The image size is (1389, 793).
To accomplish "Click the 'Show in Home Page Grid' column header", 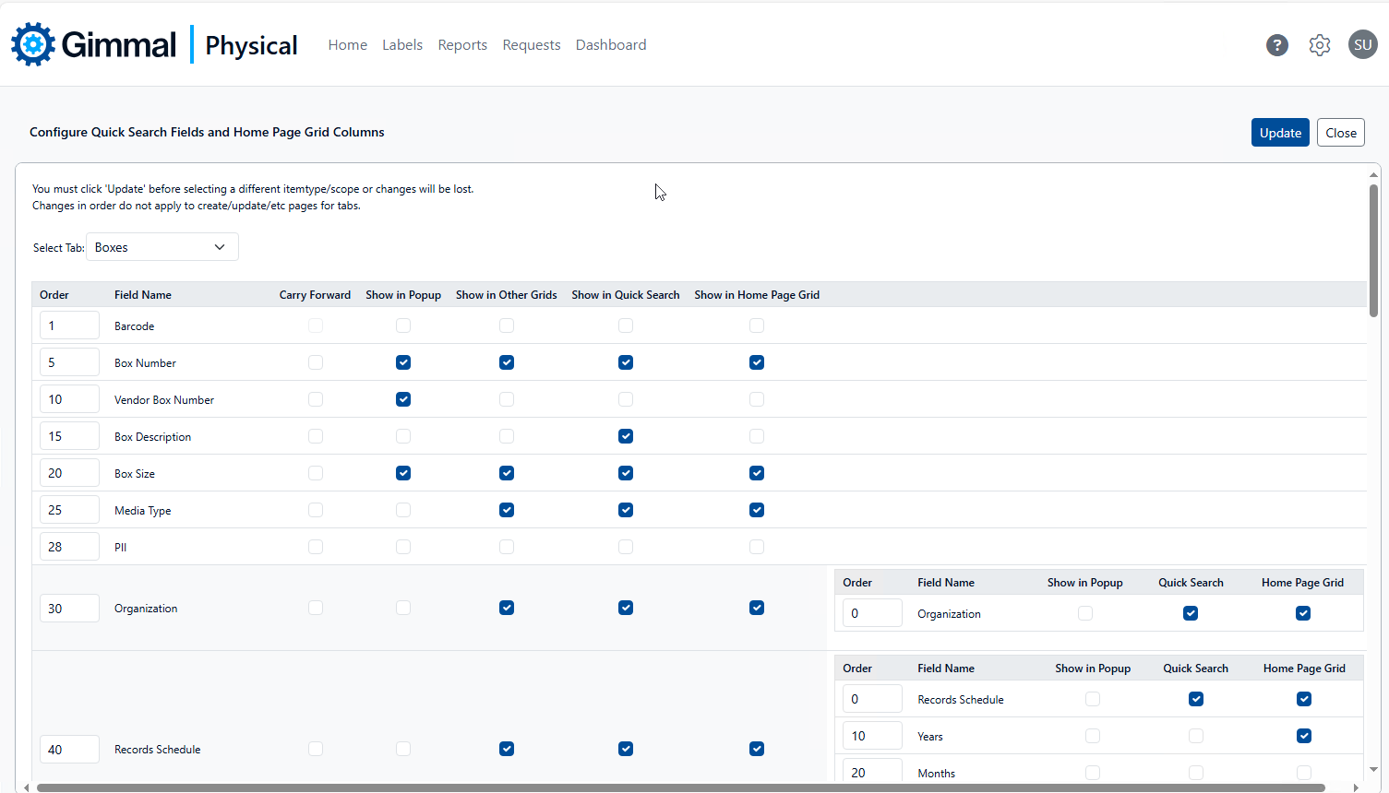I will click(x=757, y=295).
